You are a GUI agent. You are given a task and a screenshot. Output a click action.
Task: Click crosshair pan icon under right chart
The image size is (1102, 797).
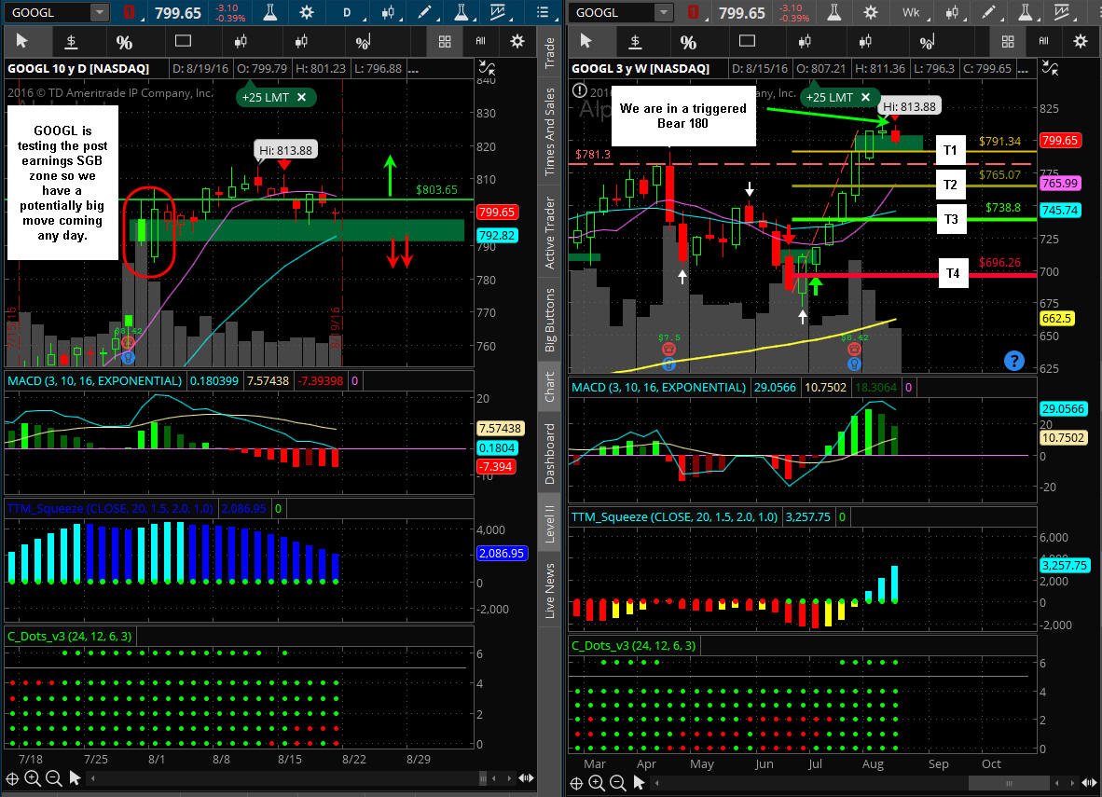point(575,783)
